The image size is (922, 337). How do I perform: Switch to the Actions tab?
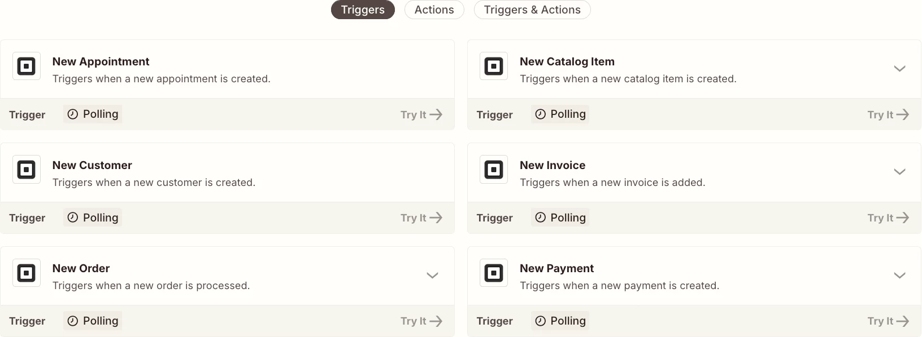[x=434, y=10]
